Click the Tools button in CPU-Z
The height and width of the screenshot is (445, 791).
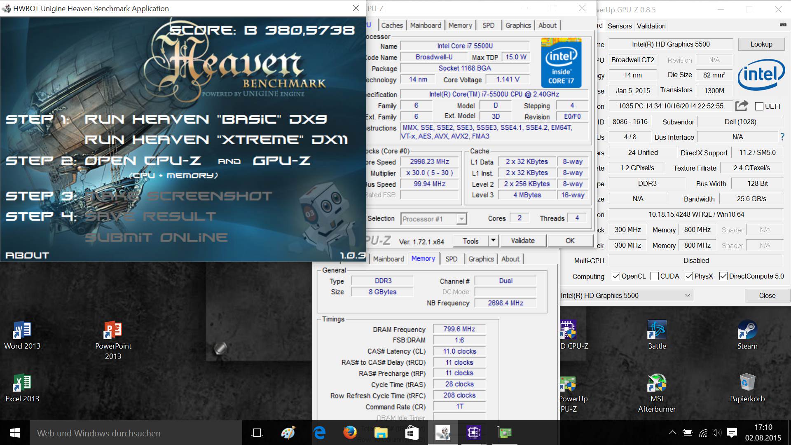point(470,241)
